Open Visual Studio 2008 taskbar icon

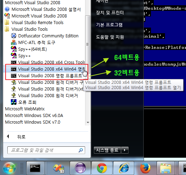coord(58,168)
